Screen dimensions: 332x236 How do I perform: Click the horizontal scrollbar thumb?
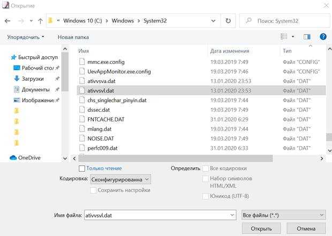[x=176, y=158]
